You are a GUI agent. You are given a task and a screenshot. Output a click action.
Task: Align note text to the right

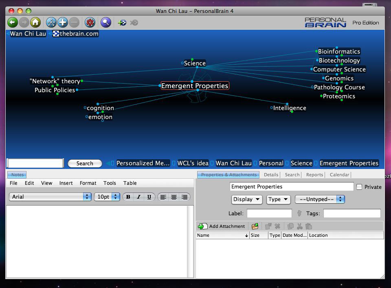click(185, 197)
